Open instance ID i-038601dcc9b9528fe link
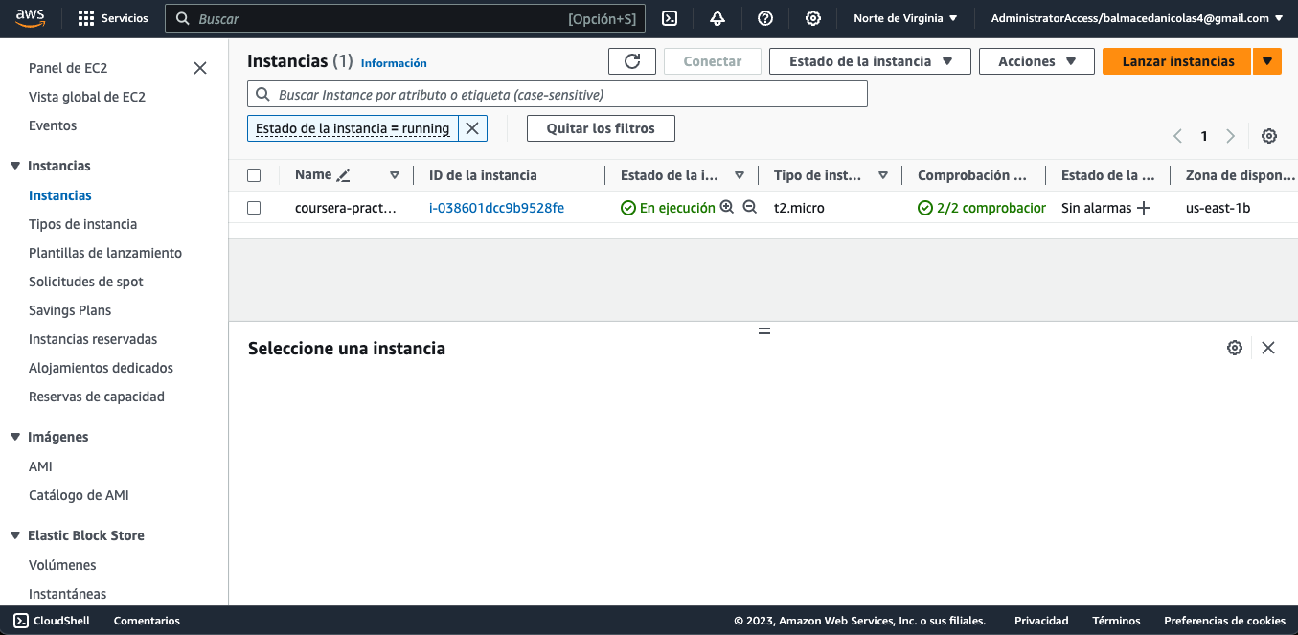1298x635 pixels. point(496,208)
